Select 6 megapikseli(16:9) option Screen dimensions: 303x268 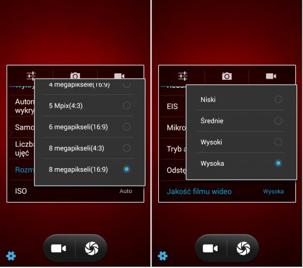point(88,127)
